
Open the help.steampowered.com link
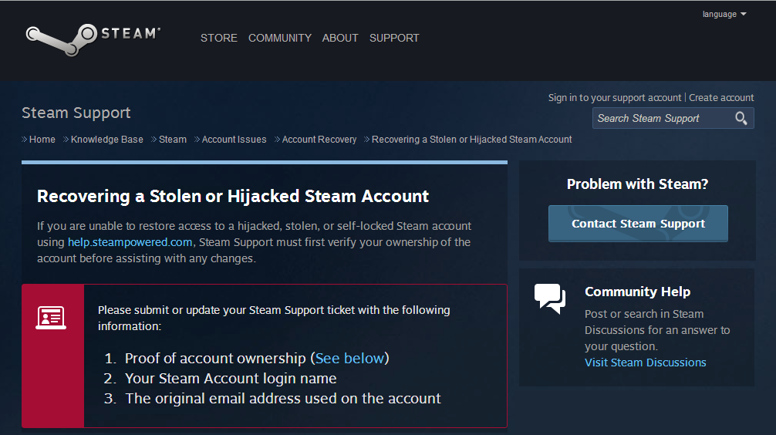(130, 242)
